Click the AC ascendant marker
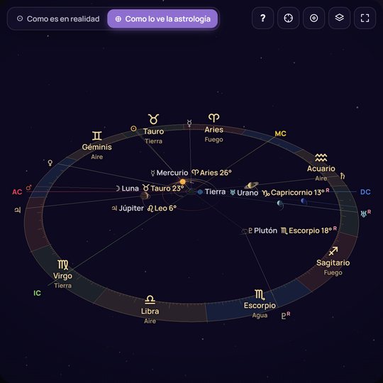 click(x=17, y=192)
